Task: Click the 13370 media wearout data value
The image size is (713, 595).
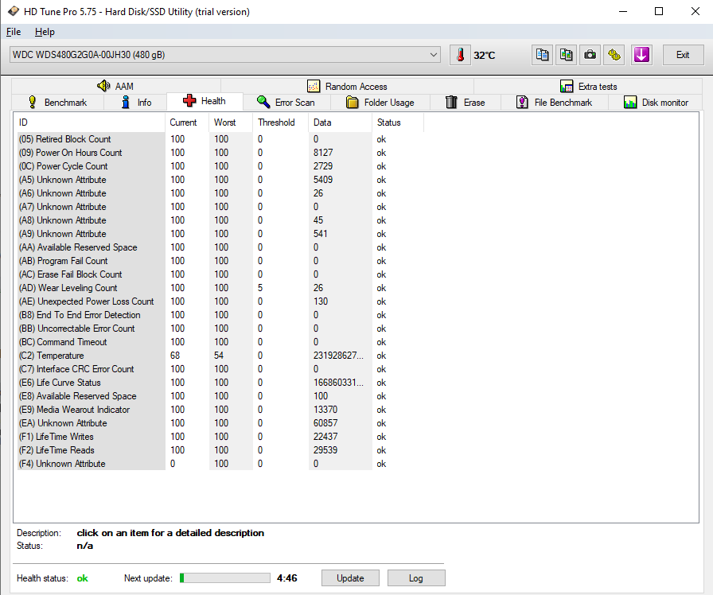Action: (x=325, y=410)
